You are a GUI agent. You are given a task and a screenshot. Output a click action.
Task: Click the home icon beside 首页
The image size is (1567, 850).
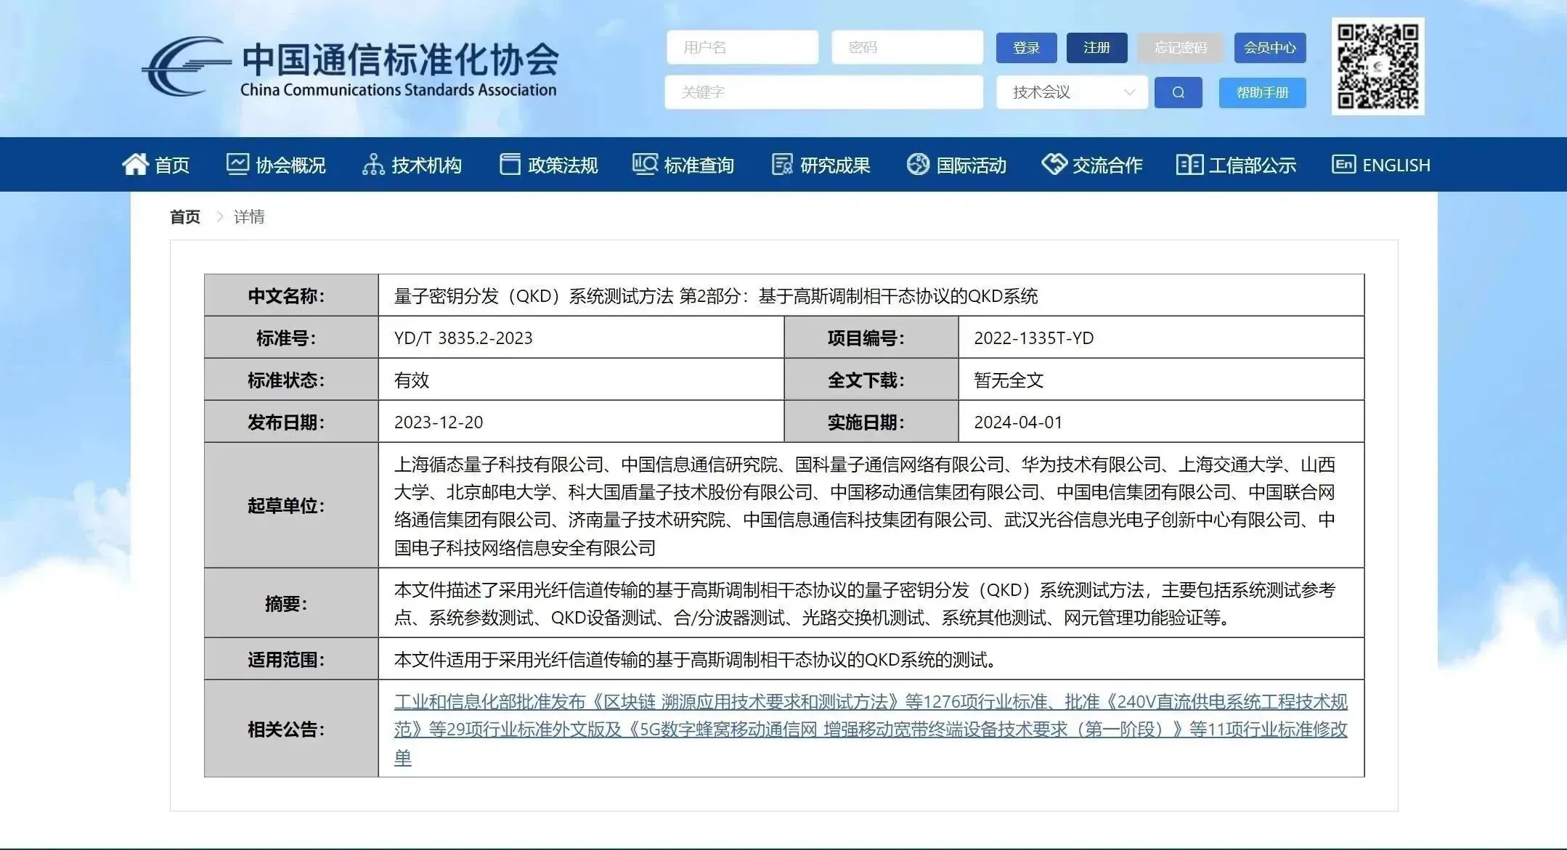(x=135, y=165)
